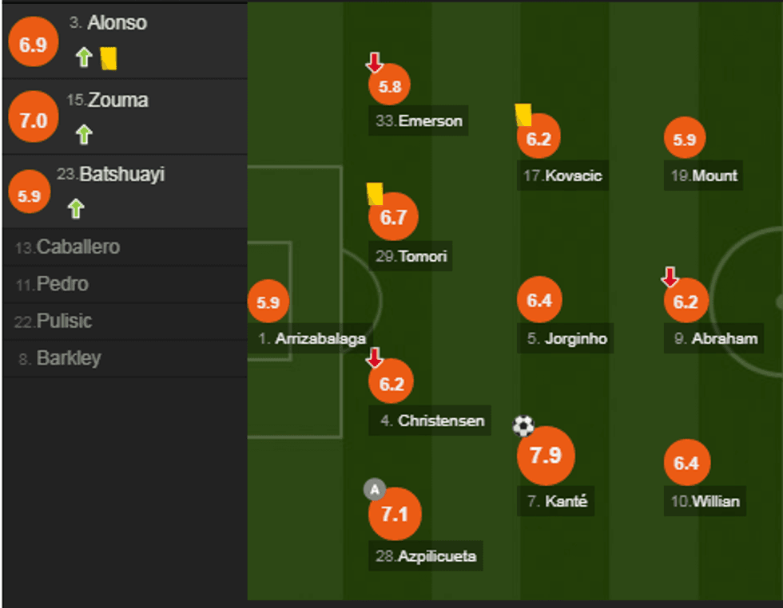Image resolution: width=783 pixels, height=608 pixels.
Task: Select Kanté's 7.9 rating circle
Action: point(546,456)
